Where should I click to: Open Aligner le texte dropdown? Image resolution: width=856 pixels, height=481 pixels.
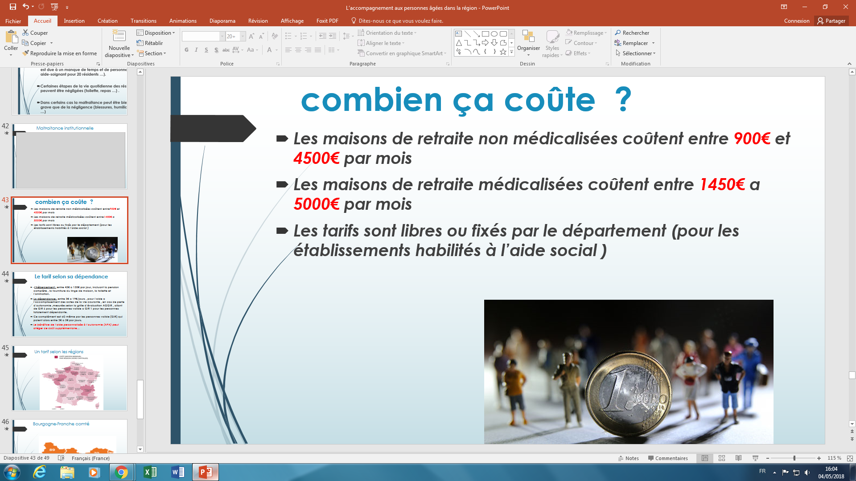[381, 43]
